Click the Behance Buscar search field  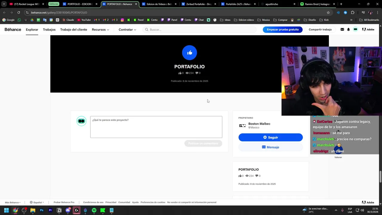click(199, 30)
